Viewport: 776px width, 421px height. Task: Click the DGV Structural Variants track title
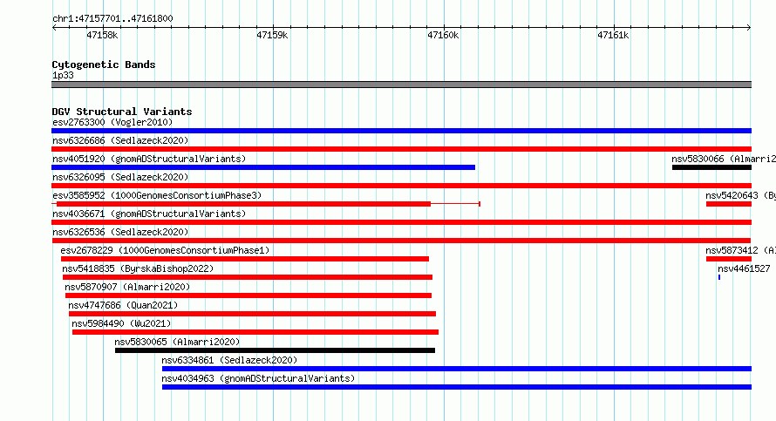tap(122, 112)
